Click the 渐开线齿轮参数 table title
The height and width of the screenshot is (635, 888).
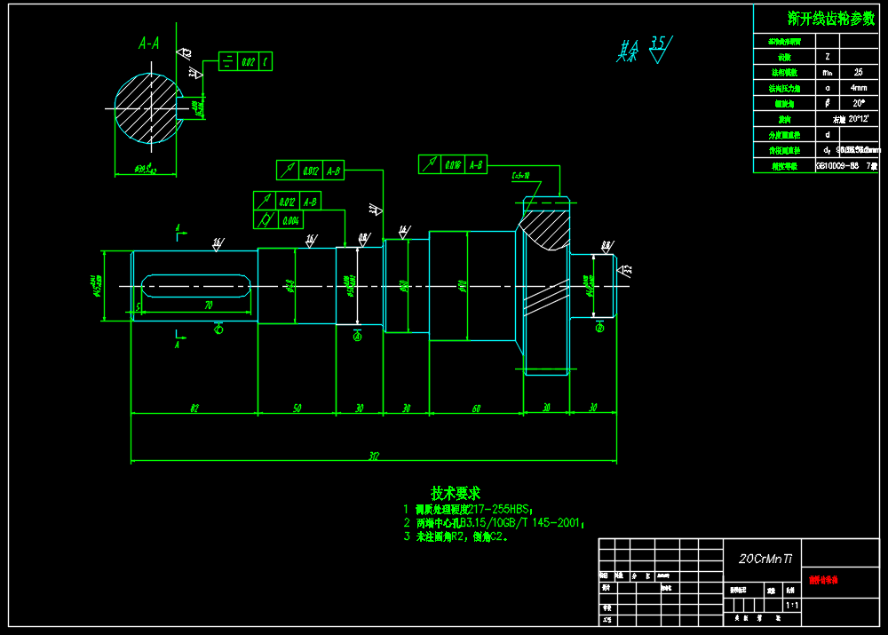(x=831, y=20)
